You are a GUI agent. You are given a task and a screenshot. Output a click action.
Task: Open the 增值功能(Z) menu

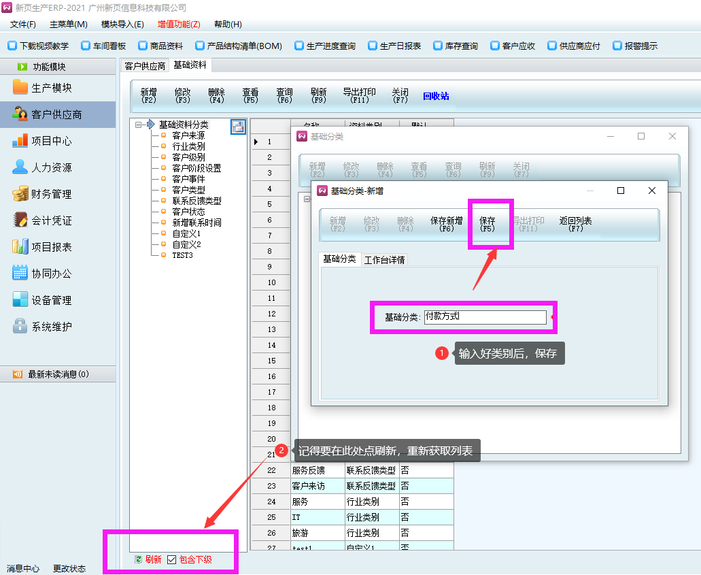click(179, 24)
